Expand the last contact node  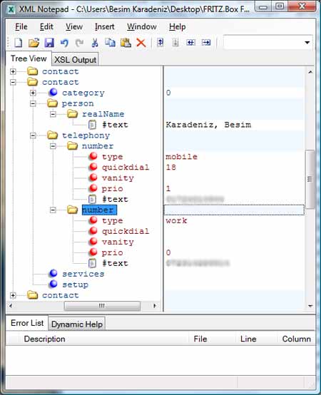pyautogui.click(x=13, y=295)
